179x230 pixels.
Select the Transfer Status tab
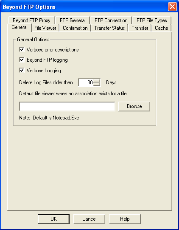109,28
